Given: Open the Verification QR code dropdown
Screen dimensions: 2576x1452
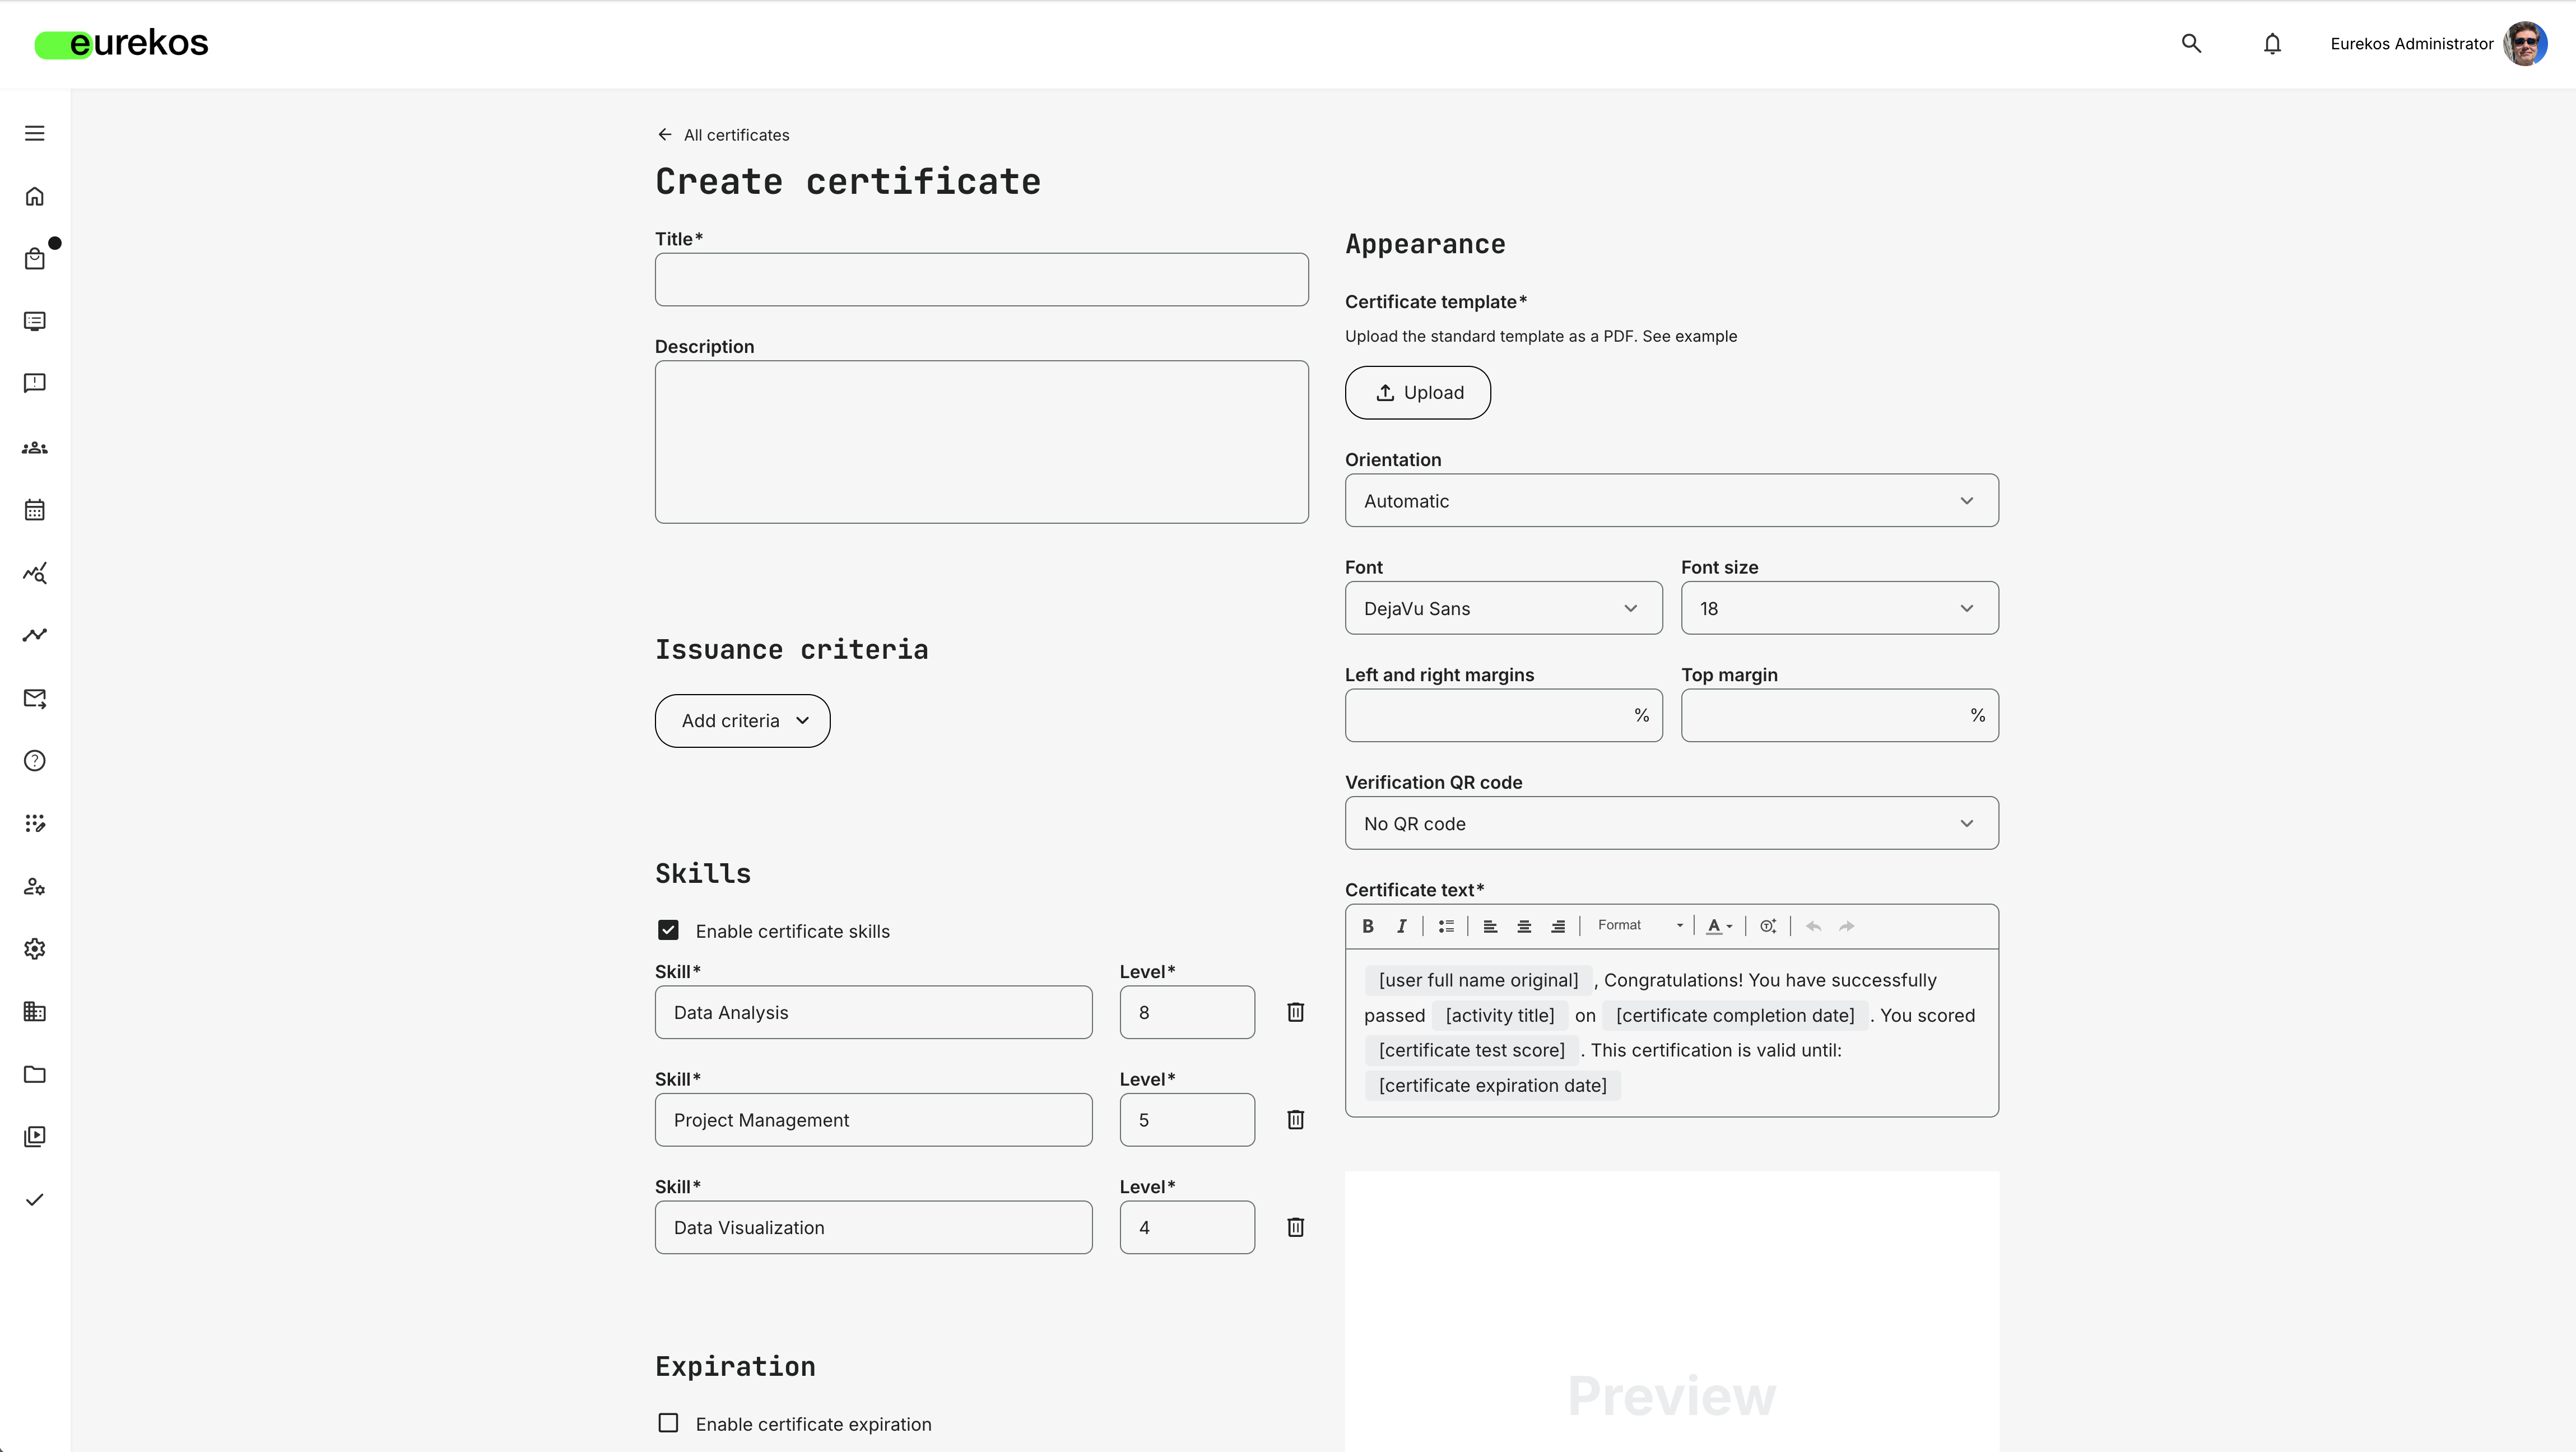Looking at the screenshot, I should click(1671, 824).
